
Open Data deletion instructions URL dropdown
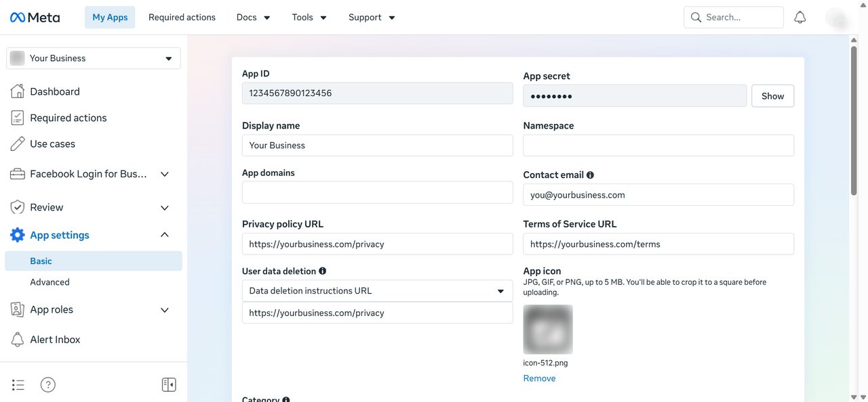pyautogui.click(x=378, y=291)
